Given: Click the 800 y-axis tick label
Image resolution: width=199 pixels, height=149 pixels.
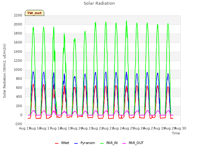Looking at the screenshot, I should (19, 79).
